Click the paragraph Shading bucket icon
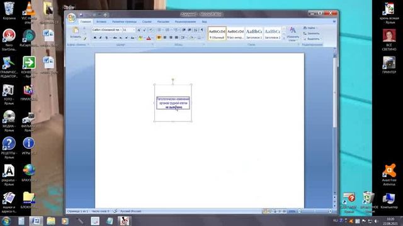 coord(191,38)
